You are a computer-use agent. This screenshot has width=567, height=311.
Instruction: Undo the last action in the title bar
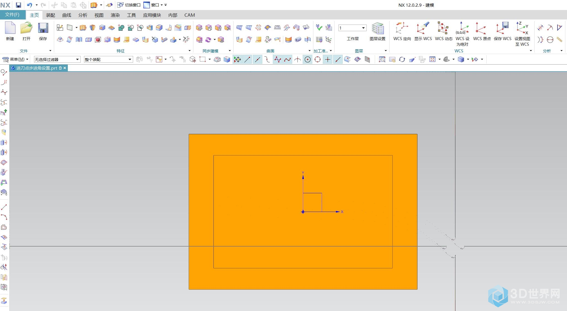tap(30, 5)
